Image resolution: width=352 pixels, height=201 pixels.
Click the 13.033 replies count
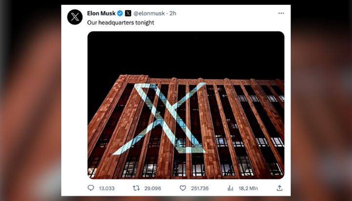tap(107, 188)
